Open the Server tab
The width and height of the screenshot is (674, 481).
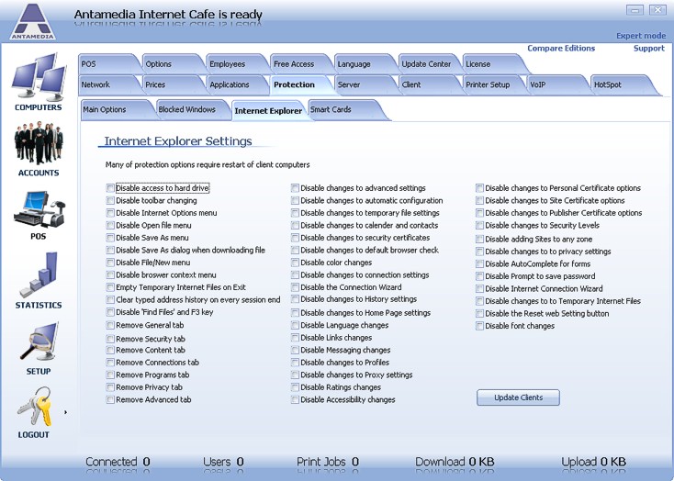(x=364, y=84)
